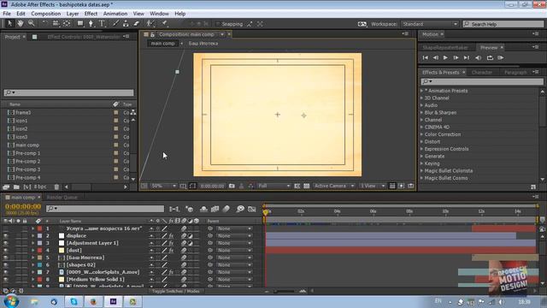Open the Animation menu
547x308 pixels.
point(115,14)
